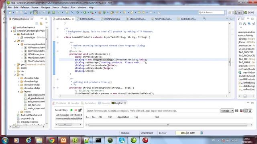This screenshot has height=144, width=257.
Task: Open dropdown arrow beside the Run button
Action: coord(88,12)
